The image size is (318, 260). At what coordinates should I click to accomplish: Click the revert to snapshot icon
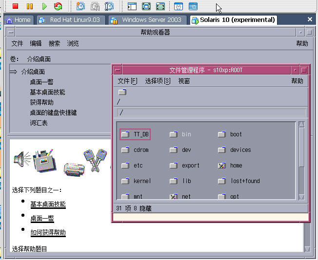point(95,6)
